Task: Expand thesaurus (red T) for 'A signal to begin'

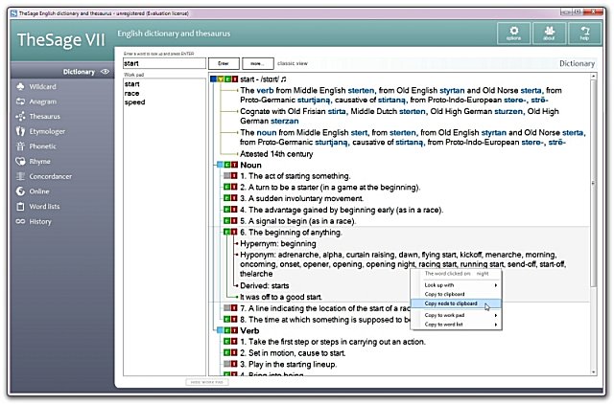Action: (234, 221)
